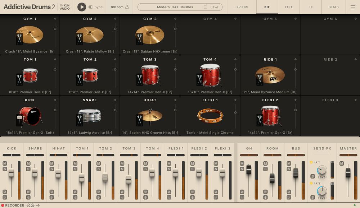Image resolution: width=360 pixels, height=208 pixels.
Task: Click the record icon in the Recorder bar
Action: (3, 205)
